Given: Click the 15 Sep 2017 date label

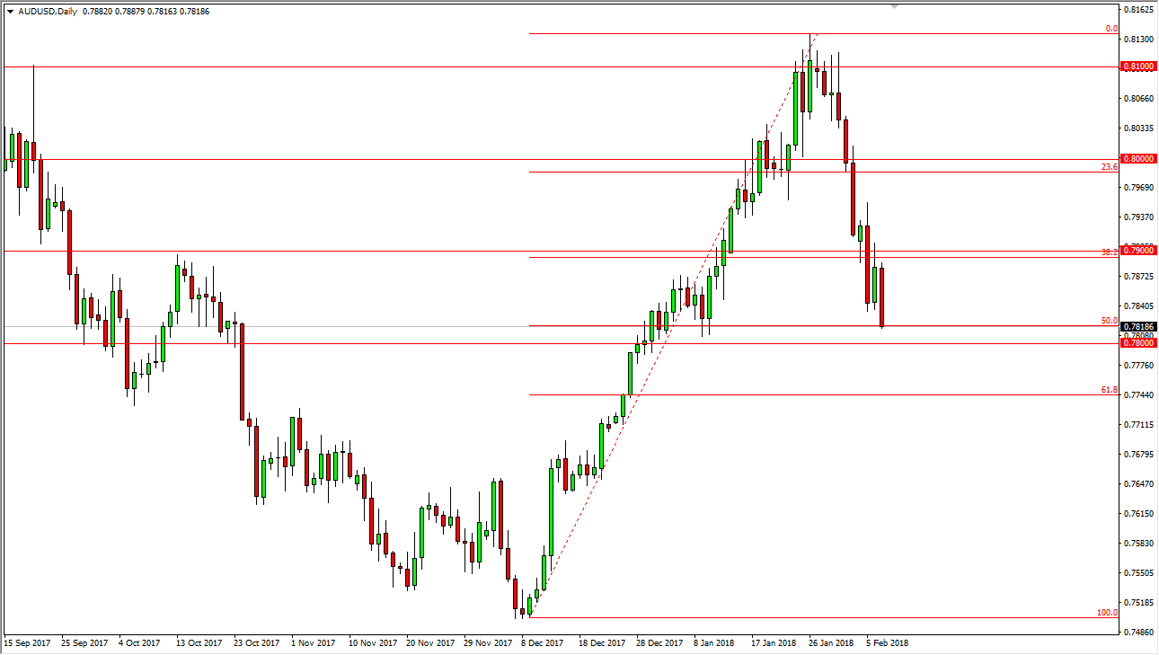Looking at the screenshot, I should click(x=28, y=643).
